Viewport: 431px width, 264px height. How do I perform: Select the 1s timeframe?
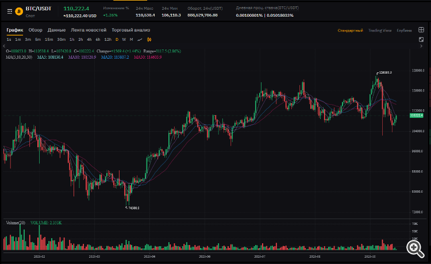9,40
